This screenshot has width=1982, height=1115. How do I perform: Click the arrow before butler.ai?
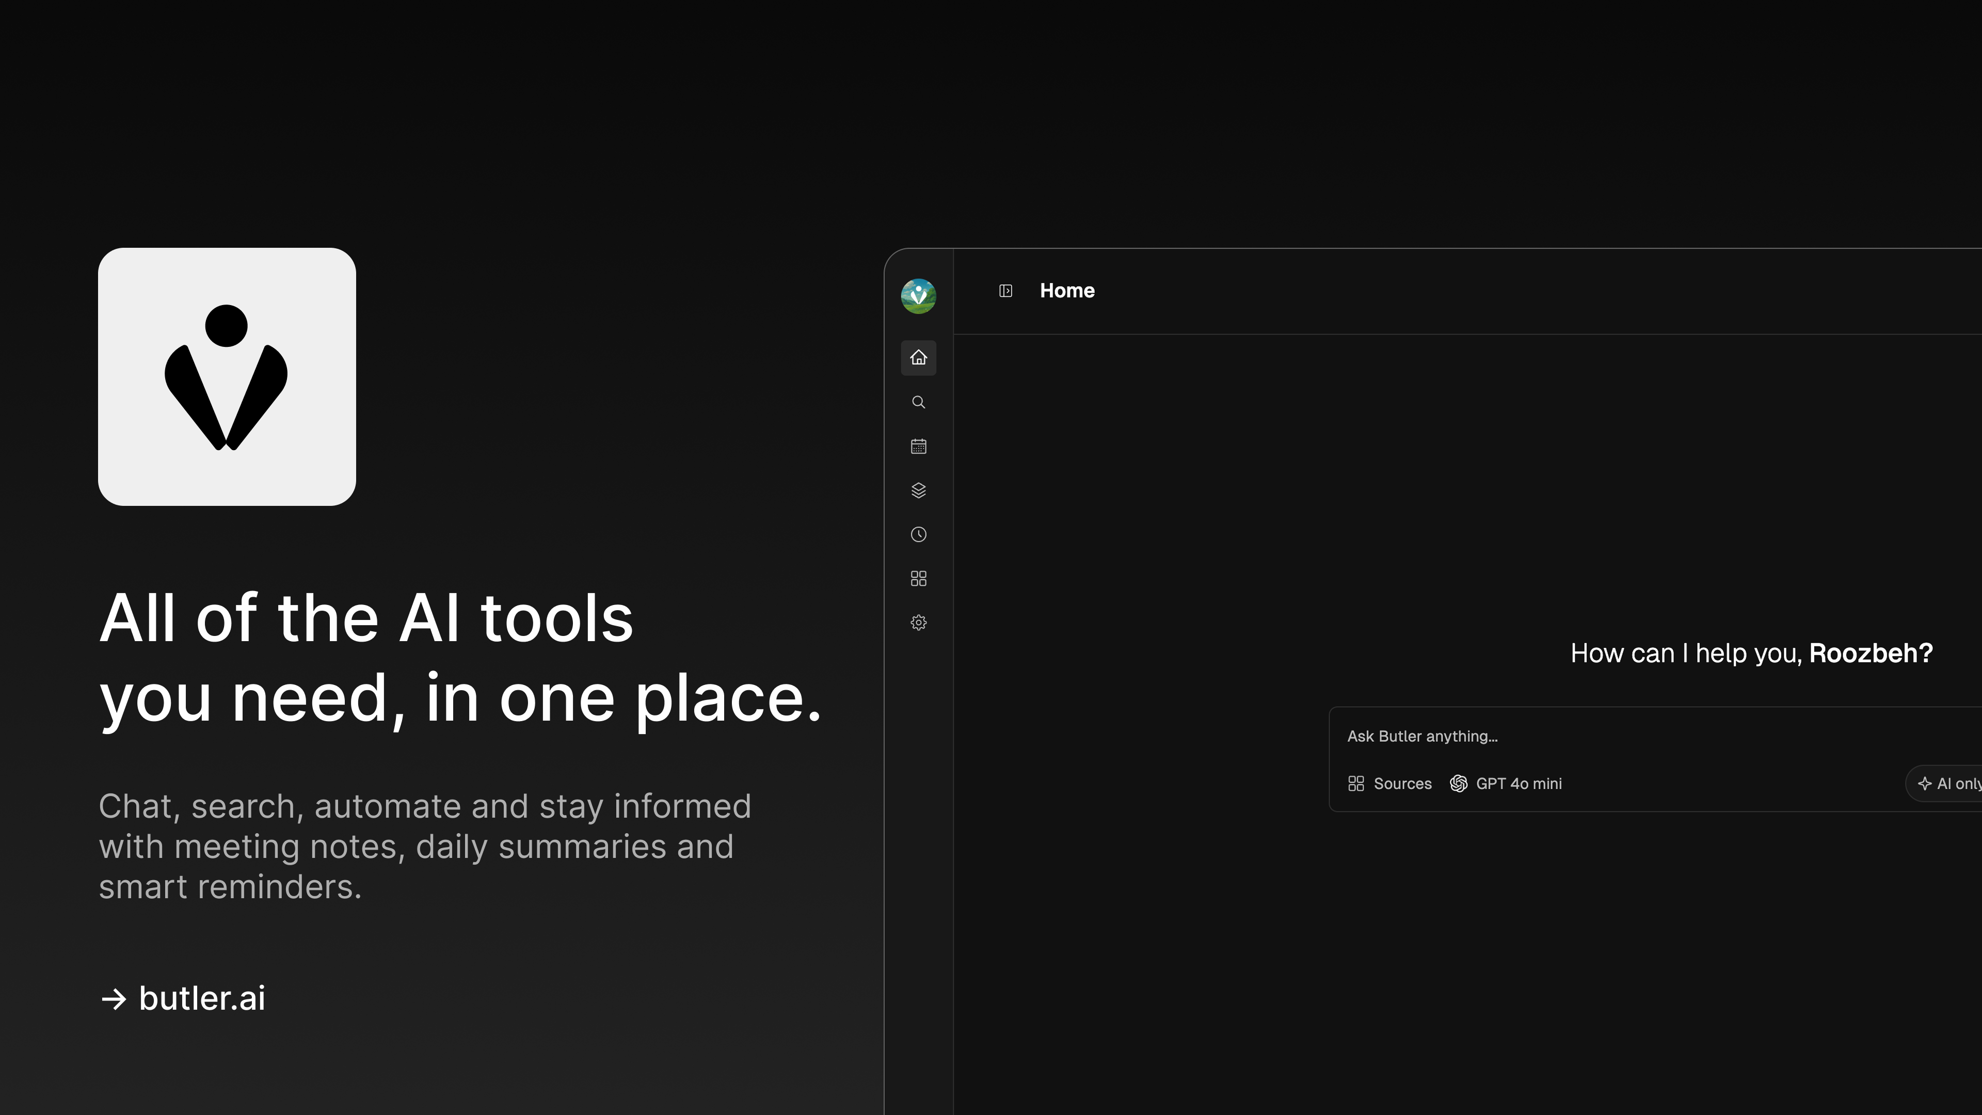(114, 999)
